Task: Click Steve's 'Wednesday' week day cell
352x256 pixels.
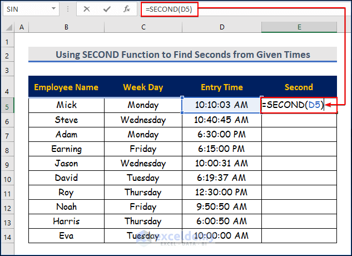Action: point(143,120)
